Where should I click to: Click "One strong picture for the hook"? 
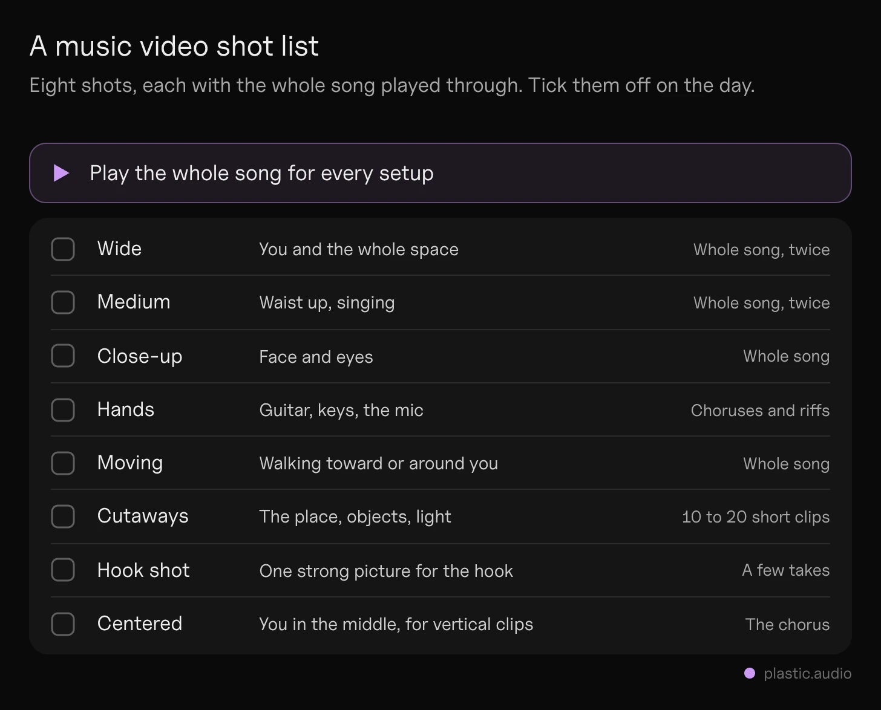coord(386,571)
